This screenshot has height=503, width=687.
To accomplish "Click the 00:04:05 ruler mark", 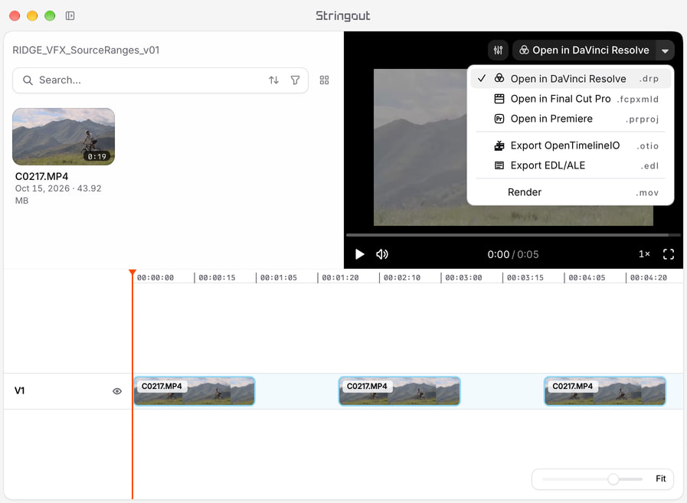I will pos(587,278).
